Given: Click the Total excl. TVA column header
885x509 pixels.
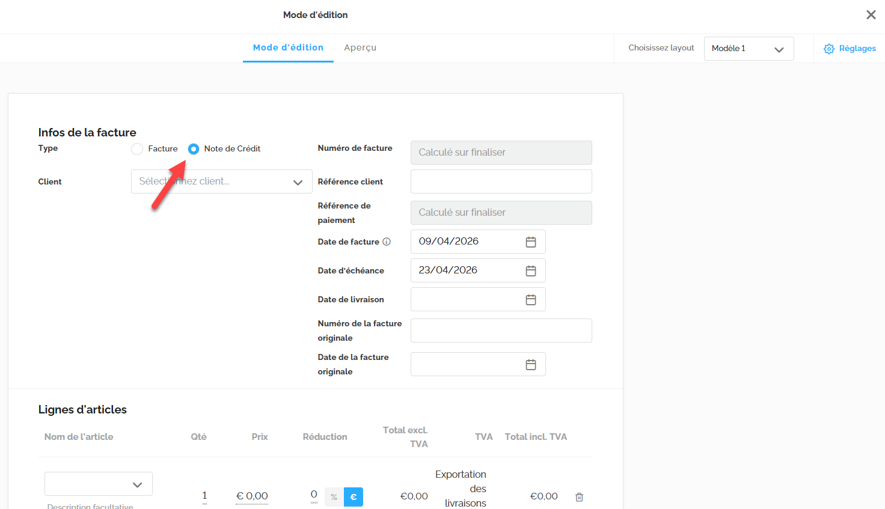Looking at the screenshot, I should tap(405, 437).
